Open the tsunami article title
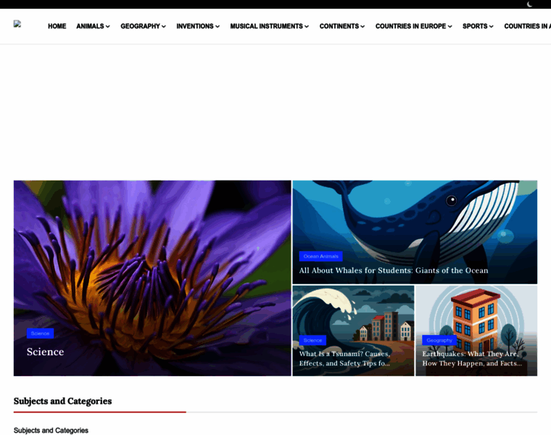Viewport: 551px width, 435px height. (345, 358)
